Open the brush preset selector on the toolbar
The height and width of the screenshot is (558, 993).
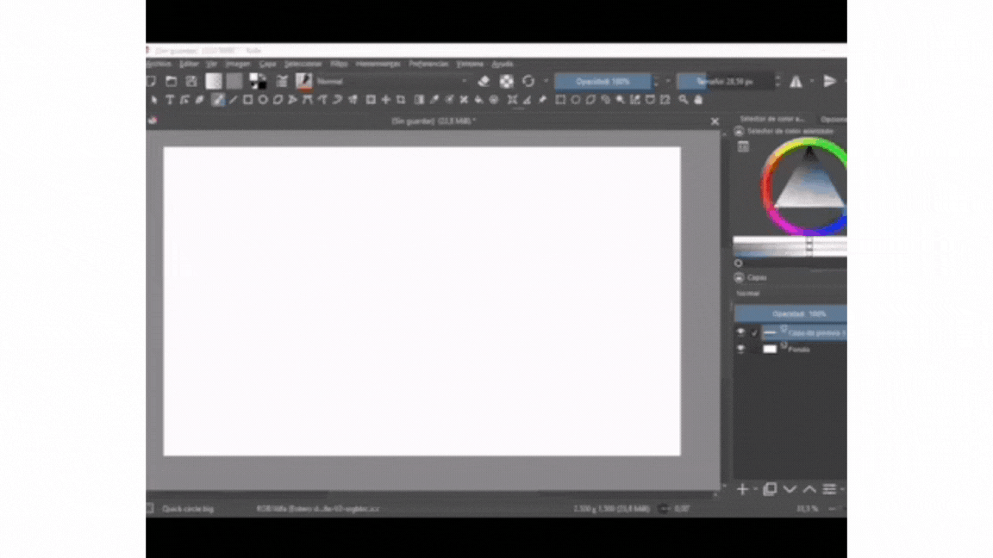pyautogui.click(x=303, y=81)
